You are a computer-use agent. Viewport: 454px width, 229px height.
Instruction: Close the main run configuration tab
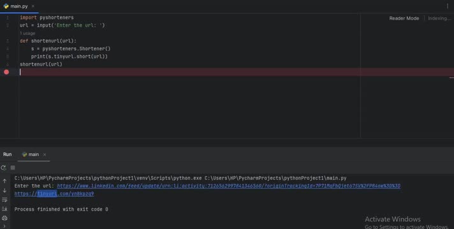pyautogui.click(x=45, y=155)
